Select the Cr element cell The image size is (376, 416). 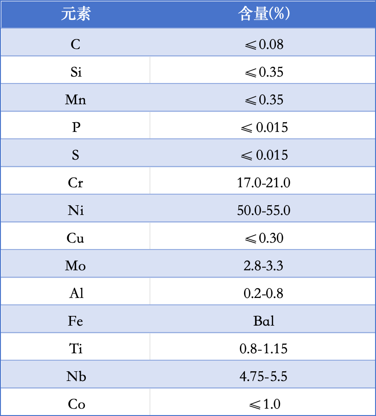click(76, 183)
